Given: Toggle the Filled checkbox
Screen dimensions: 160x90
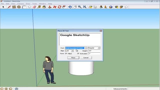Looking at the screenshot, I should click(x=66, y=53).
